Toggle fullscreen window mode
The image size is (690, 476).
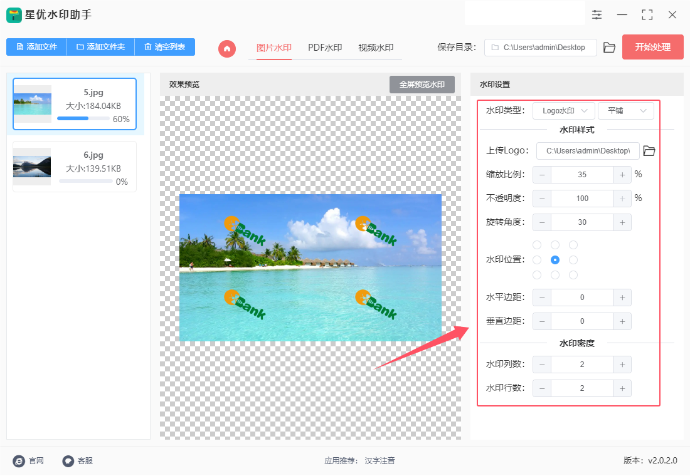647,15
